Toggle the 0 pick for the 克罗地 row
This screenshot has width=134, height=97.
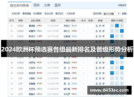[122, 62]
